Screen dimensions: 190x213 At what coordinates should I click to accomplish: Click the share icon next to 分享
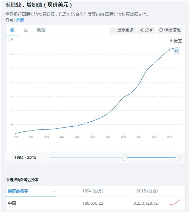coord(142,30)
